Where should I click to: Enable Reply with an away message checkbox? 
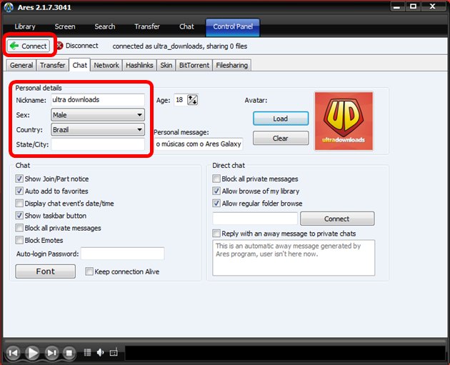click(x=216, y=234)
